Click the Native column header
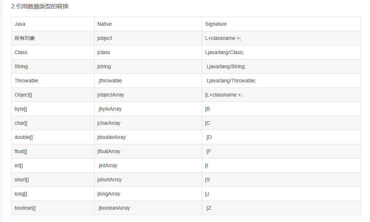This screenshot has width=370, height=222. [x=105, y=24]
